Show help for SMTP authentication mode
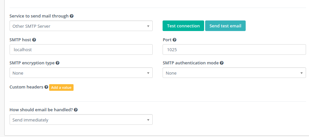This screenshot has height=137, width=309. (x=222, y=63)
